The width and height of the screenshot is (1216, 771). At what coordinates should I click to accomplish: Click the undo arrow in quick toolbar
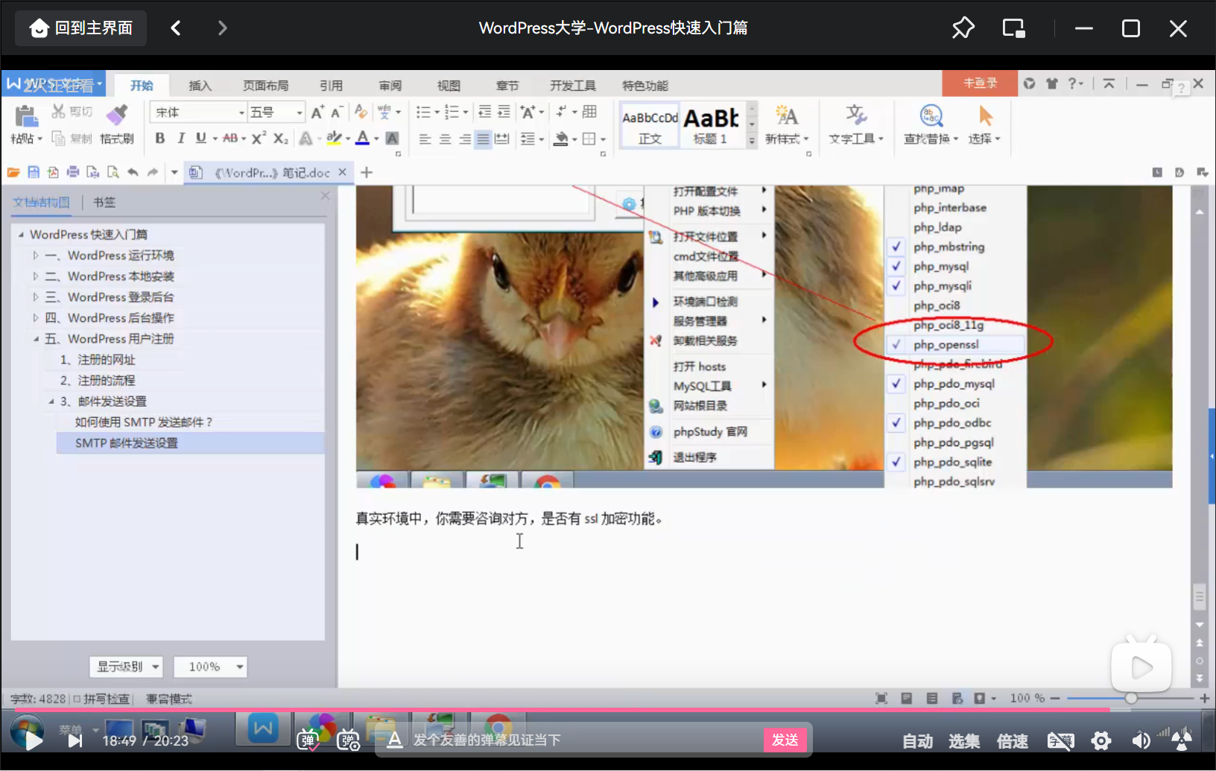133,172
